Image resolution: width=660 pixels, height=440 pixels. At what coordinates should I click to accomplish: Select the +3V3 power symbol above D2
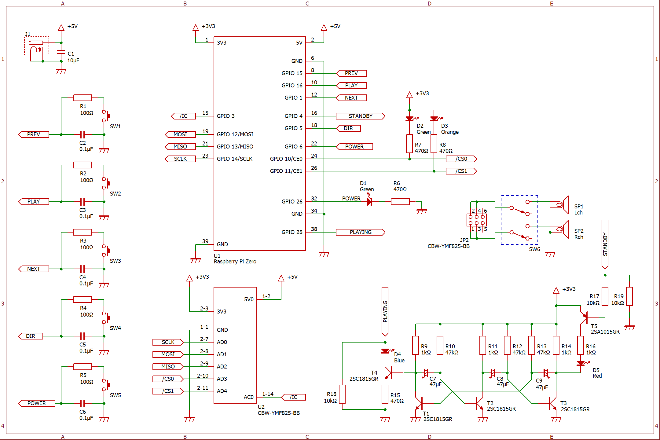[409, 95]
